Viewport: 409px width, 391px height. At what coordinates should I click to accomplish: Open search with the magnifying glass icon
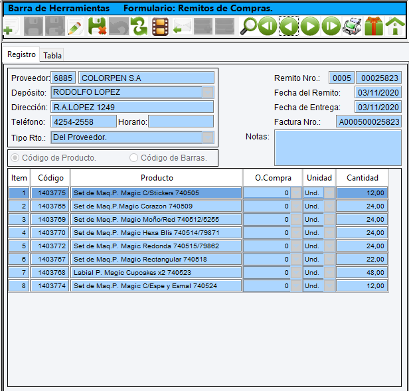click(x=248, y=27)
